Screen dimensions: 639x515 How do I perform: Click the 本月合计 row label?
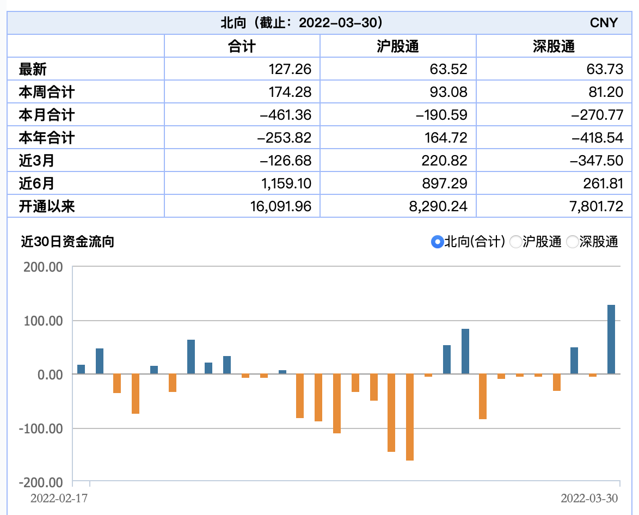click(46, 115)
